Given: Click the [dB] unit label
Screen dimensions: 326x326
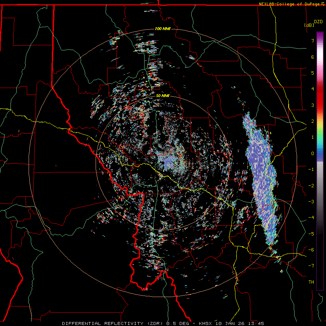Looking at the screenshot, I should tap(309, 25).
